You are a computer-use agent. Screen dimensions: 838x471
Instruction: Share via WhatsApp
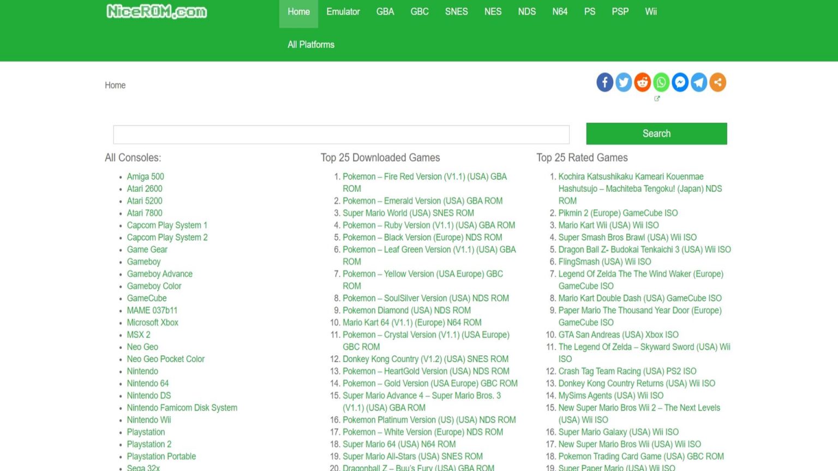coord(661,82)
